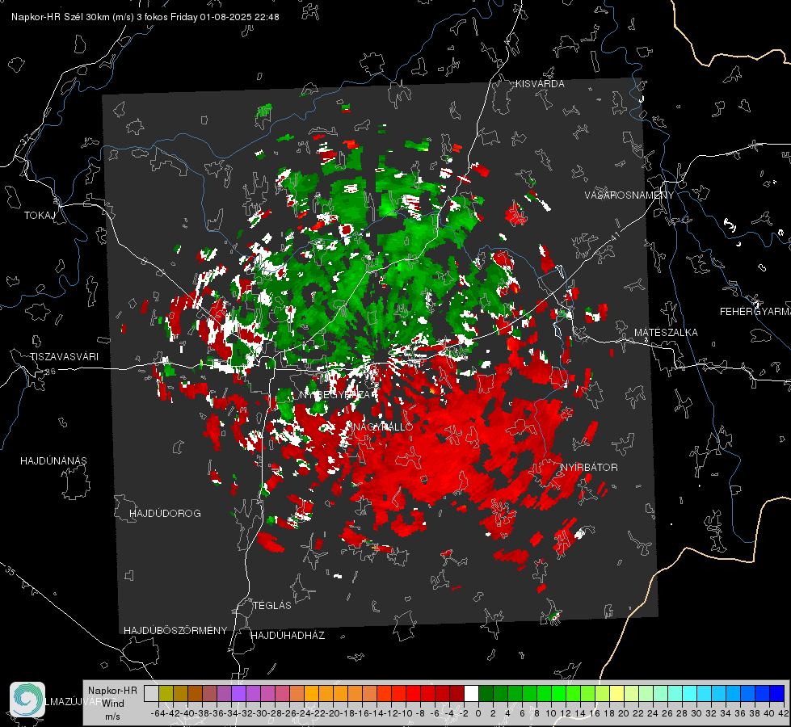The image size is (791, 727).
Task: Select the HAJDÚDOROG label
Action: click(x=165, y=513)
